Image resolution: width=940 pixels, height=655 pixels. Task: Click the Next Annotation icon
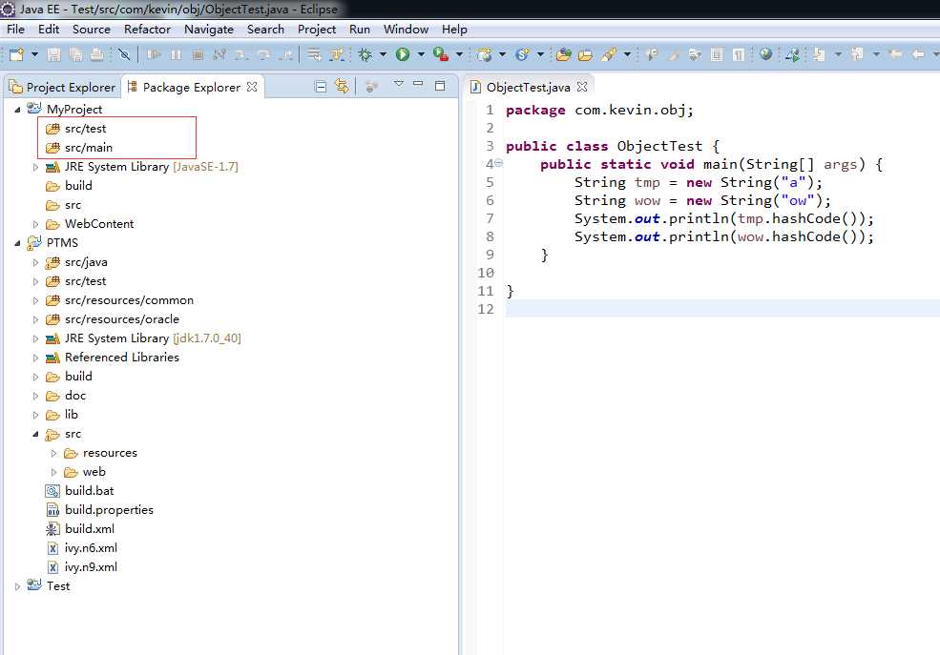819,55
